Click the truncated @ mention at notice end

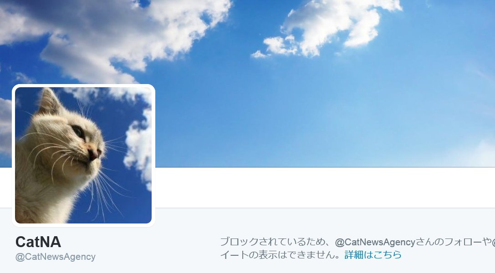click(493, 242)
